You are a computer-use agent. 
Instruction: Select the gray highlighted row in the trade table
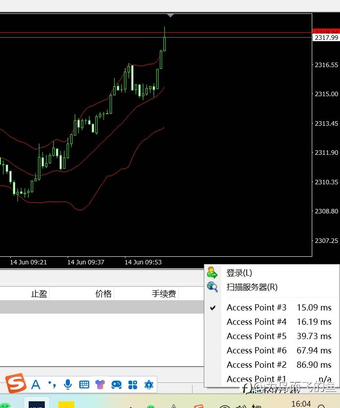click(102, 307)
